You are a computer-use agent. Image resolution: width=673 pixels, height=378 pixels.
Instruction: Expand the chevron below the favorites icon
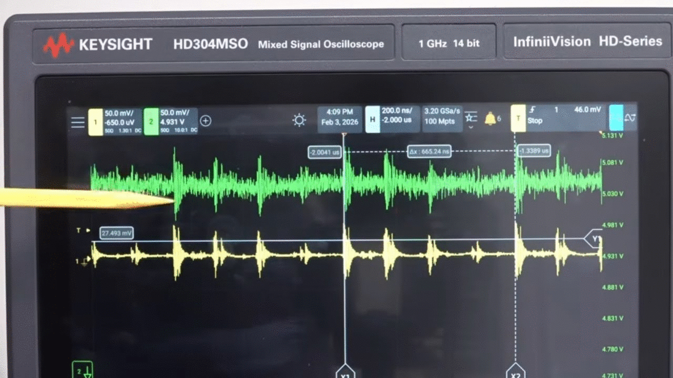pos(471,127)
